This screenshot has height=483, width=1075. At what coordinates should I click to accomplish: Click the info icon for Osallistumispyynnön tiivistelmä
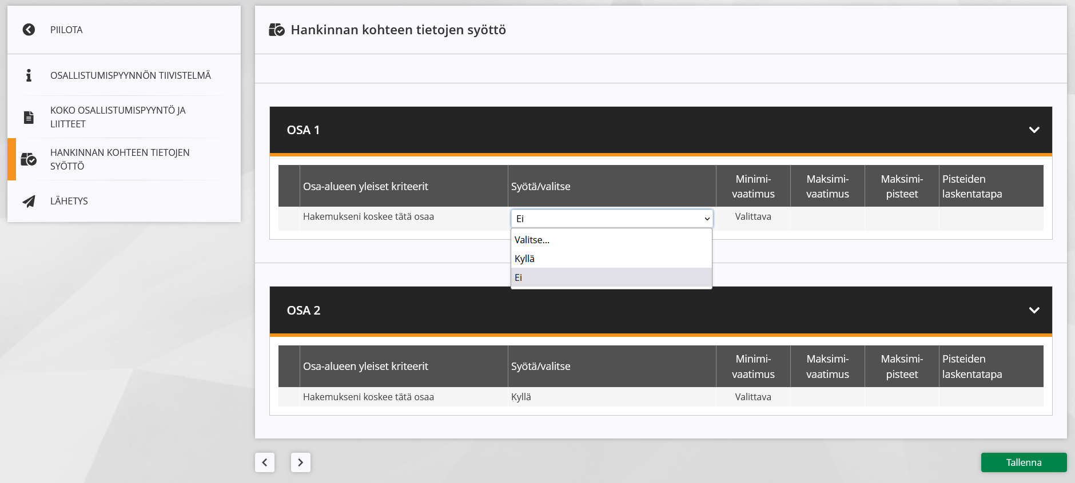click(29, 75)
